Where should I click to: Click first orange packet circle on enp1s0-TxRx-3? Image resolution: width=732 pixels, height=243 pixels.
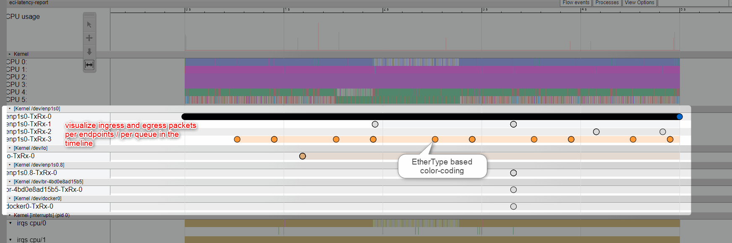coord(237,139)
